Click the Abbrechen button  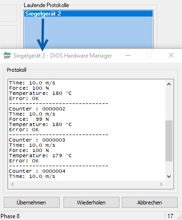point(150,203)
